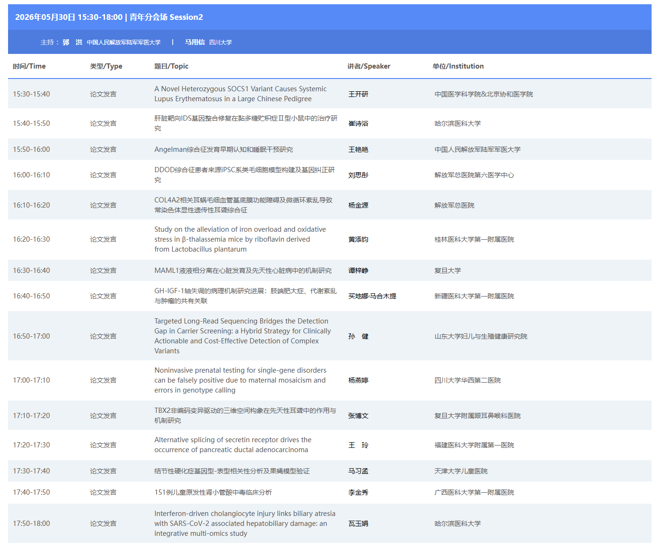Select speaker 孙 健
Screen dimensions: 653x559
[x=358, y=336]
